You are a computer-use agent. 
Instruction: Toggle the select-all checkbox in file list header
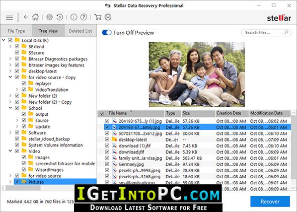pyautogui.click(x=102, y=114)
